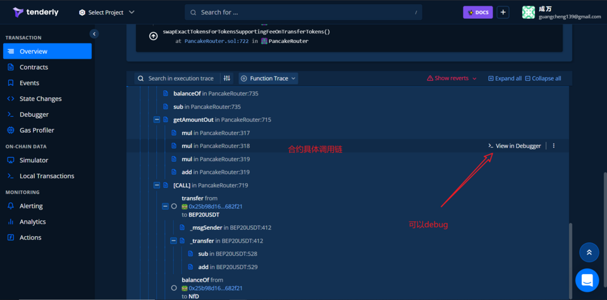Open the trace filter sliders icon
The image size is (607, 300).
227,78
